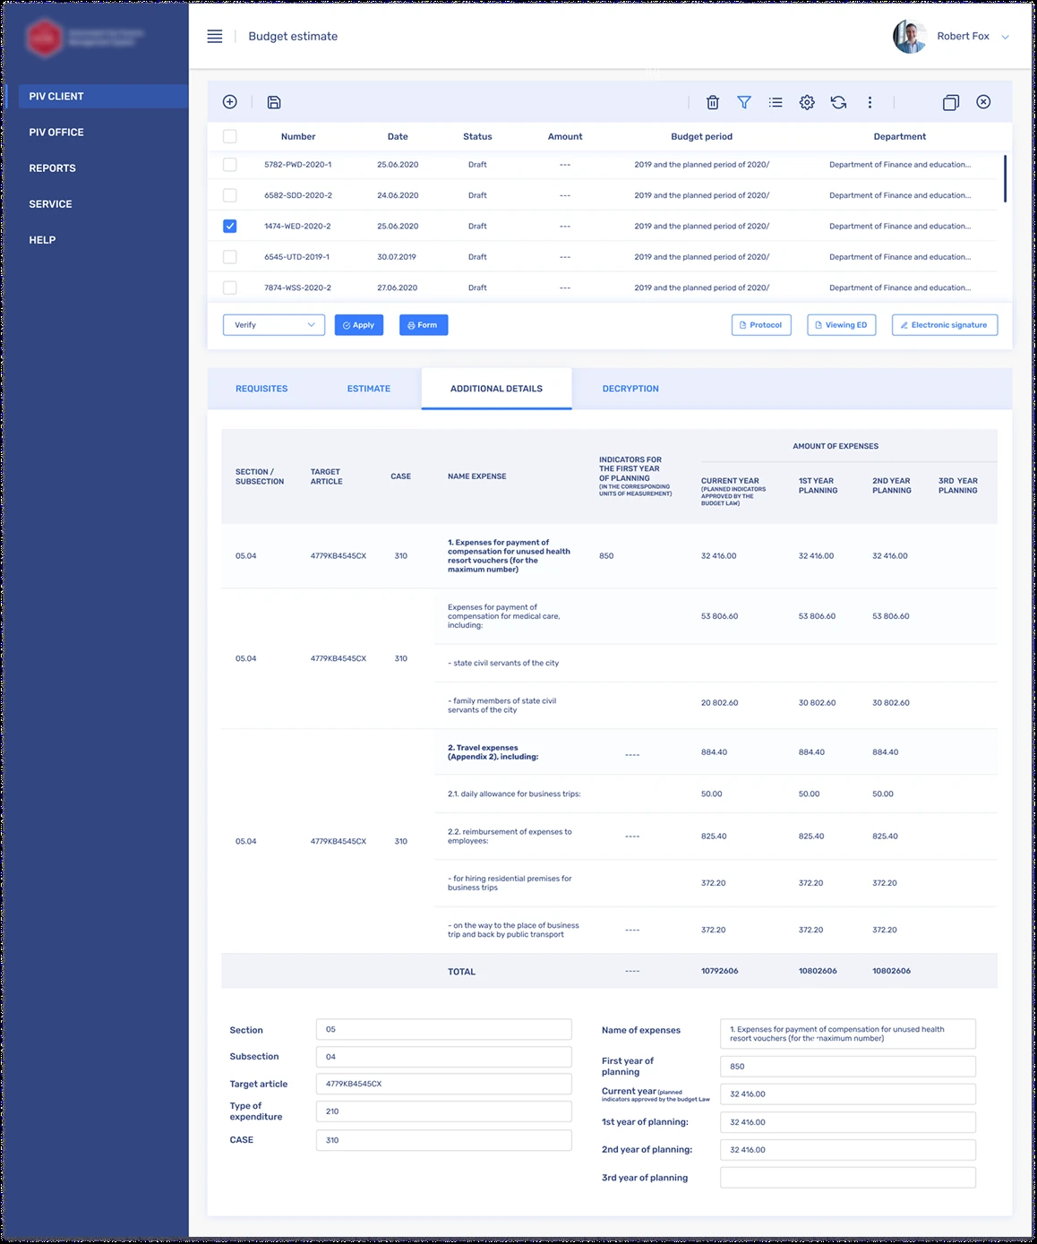Click the Protocol button

[x=761, y=325]
